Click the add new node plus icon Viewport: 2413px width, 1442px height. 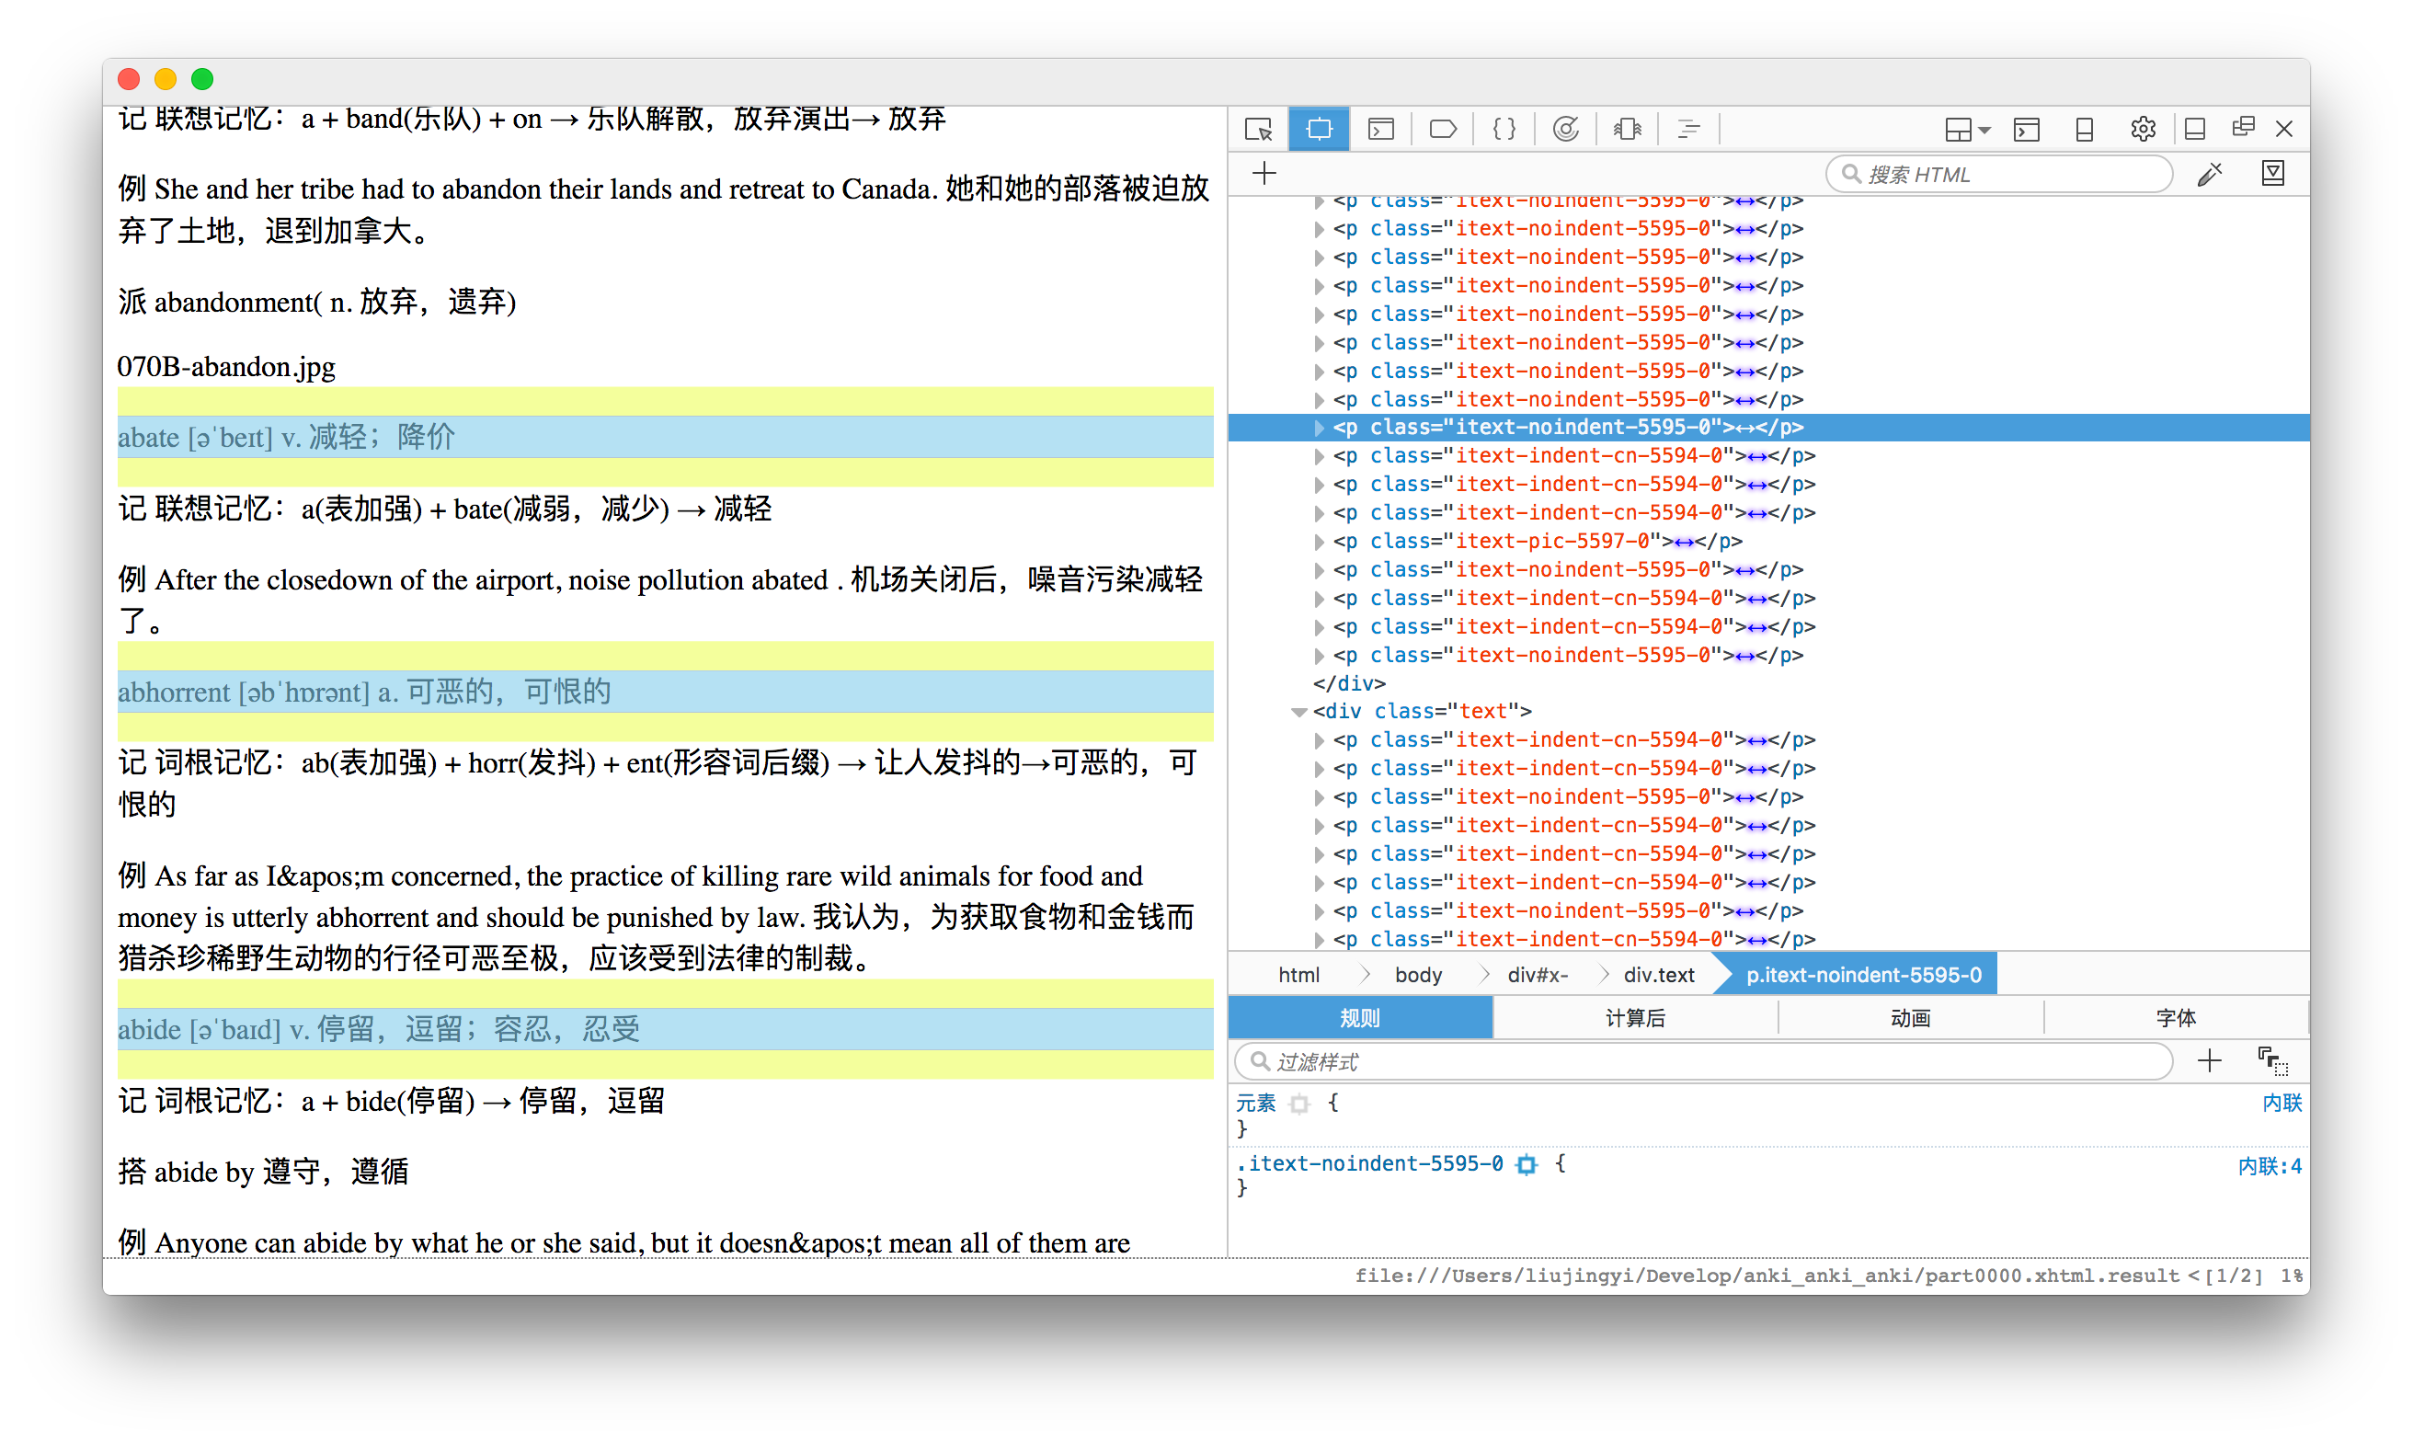pos(1264,174)
